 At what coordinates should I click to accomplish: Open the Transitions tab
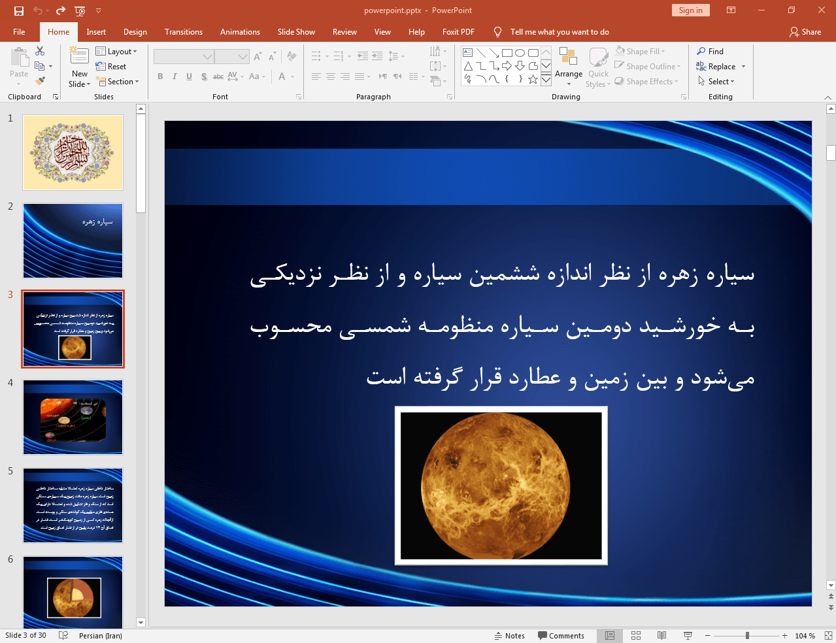click(184, 31)
